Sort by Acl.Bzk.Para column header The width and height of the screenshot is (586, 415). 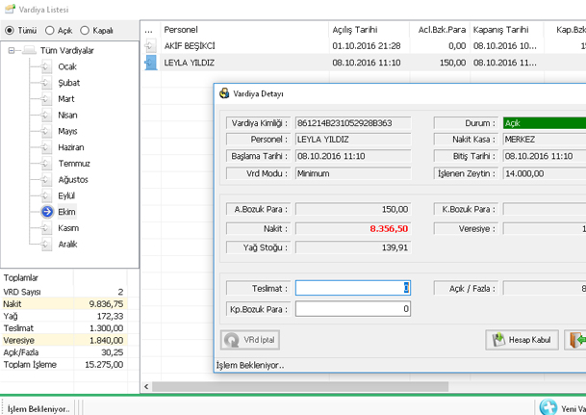[440, 30]
